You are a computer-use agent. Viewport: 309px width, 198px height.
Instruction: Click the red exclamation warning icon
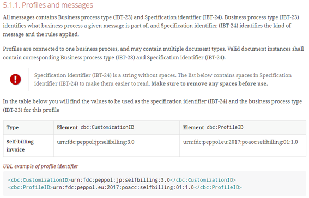15,79
